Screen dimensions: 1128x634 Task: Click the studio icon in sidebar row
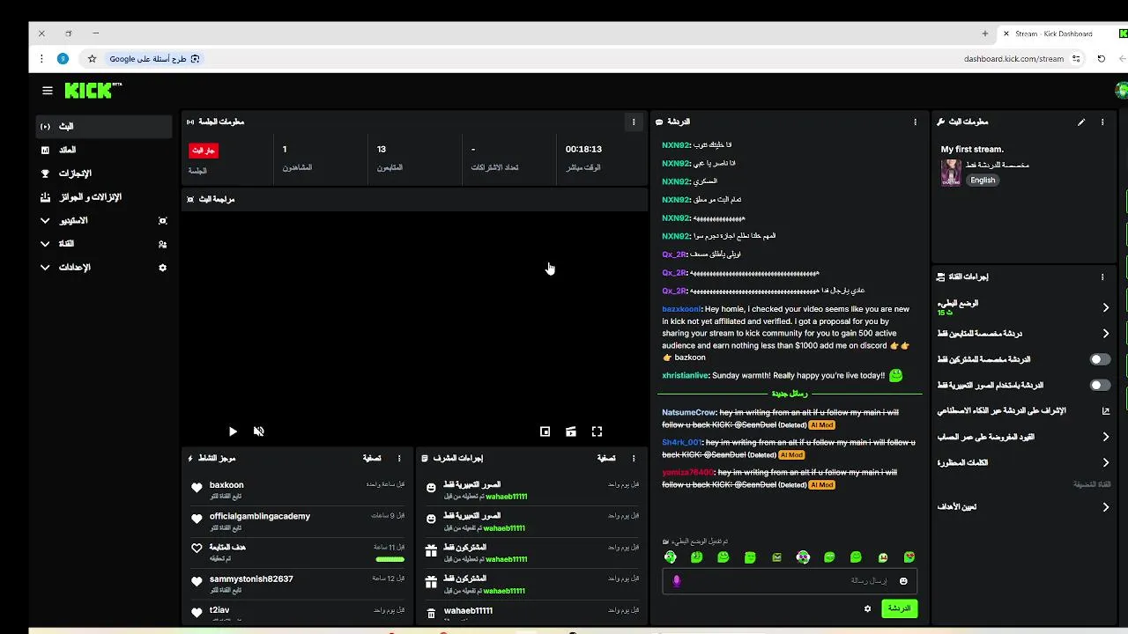point(162,221)
